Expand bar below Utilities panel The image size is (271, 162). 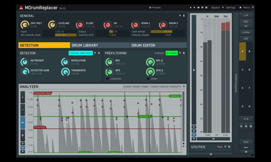coord(211,154)
